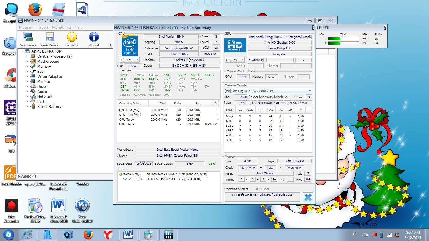Open the Summary toolbar icon in HWiNFO64
Viewport: 429px width, 241px height.
coord(28,40)
